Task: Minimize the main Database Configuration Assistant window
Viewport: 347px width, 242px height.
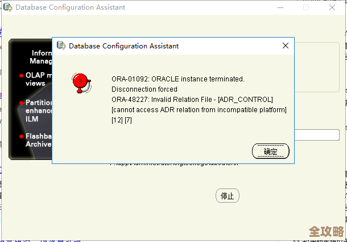Action: (280, 7)
